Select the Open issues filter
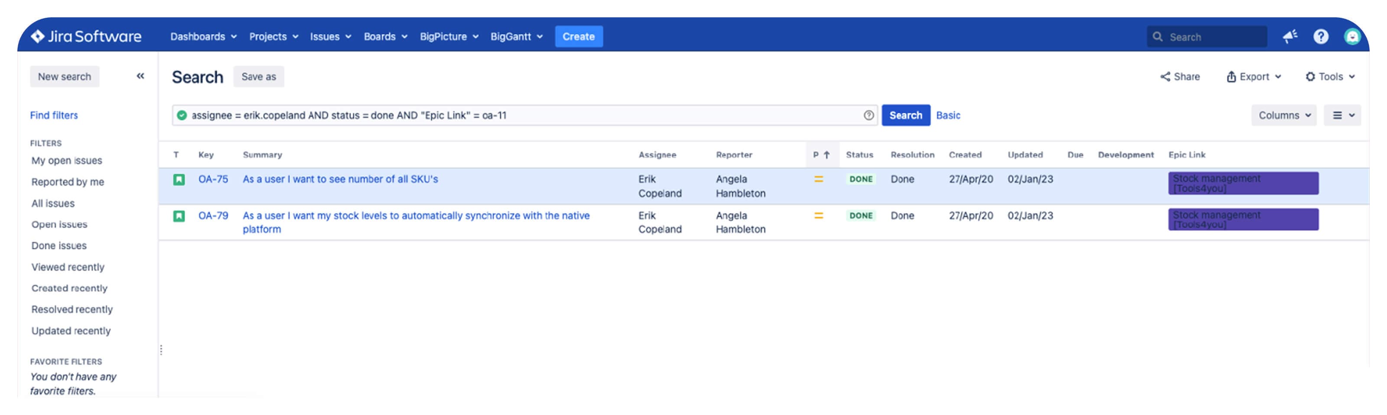The image size is (1387, 415). 59,224
